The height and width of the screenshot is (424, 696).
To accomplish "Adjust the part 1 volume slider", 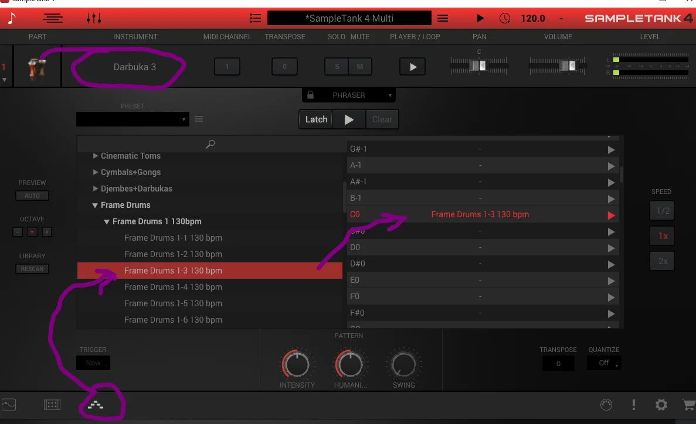I will [x=568, y=66].
